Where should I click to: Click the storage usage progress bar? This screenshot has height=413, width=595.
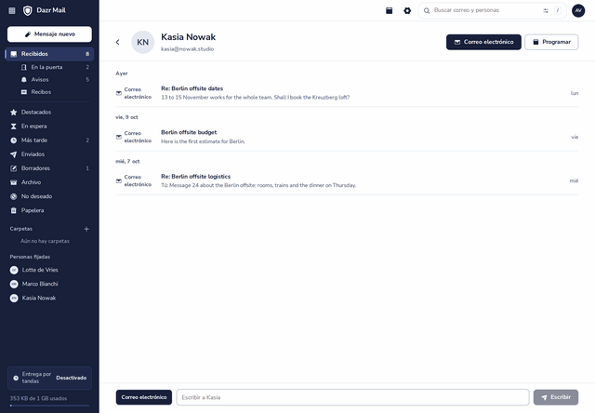tap(49, 406)
